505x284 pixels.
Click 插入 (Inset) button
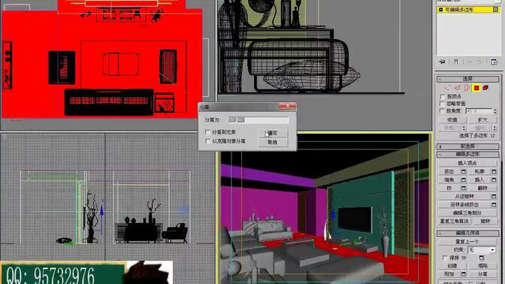pyautogui.click(x=479, y=180)
